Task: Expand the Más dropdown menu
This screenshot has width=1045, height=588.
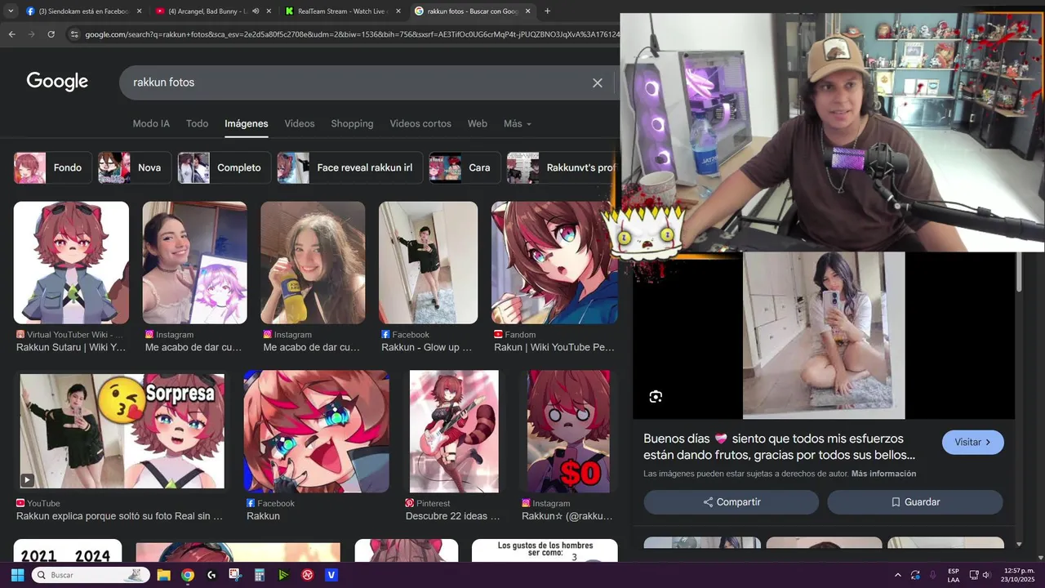Action: coord(518,123)
